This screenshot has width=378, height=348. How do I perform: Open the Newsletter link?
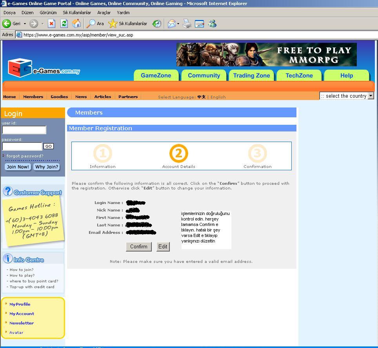coord(22,323)
